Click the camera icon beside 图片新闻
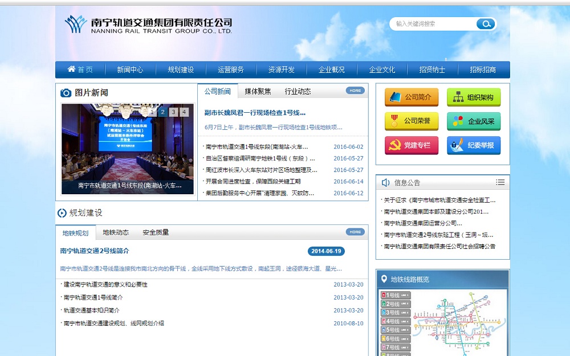Image resolution: width=570 pixels, height=356 pixels. pyautogui.click(x=66, y=93)
